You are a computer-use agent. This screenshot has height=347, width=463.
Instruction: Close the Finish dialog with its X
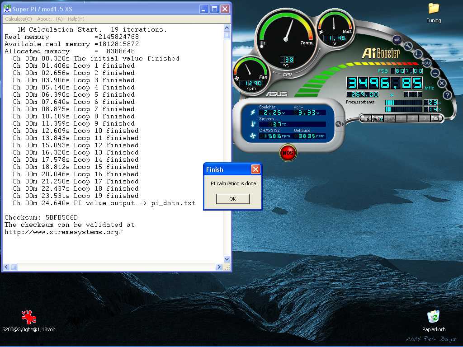[255, 169]
